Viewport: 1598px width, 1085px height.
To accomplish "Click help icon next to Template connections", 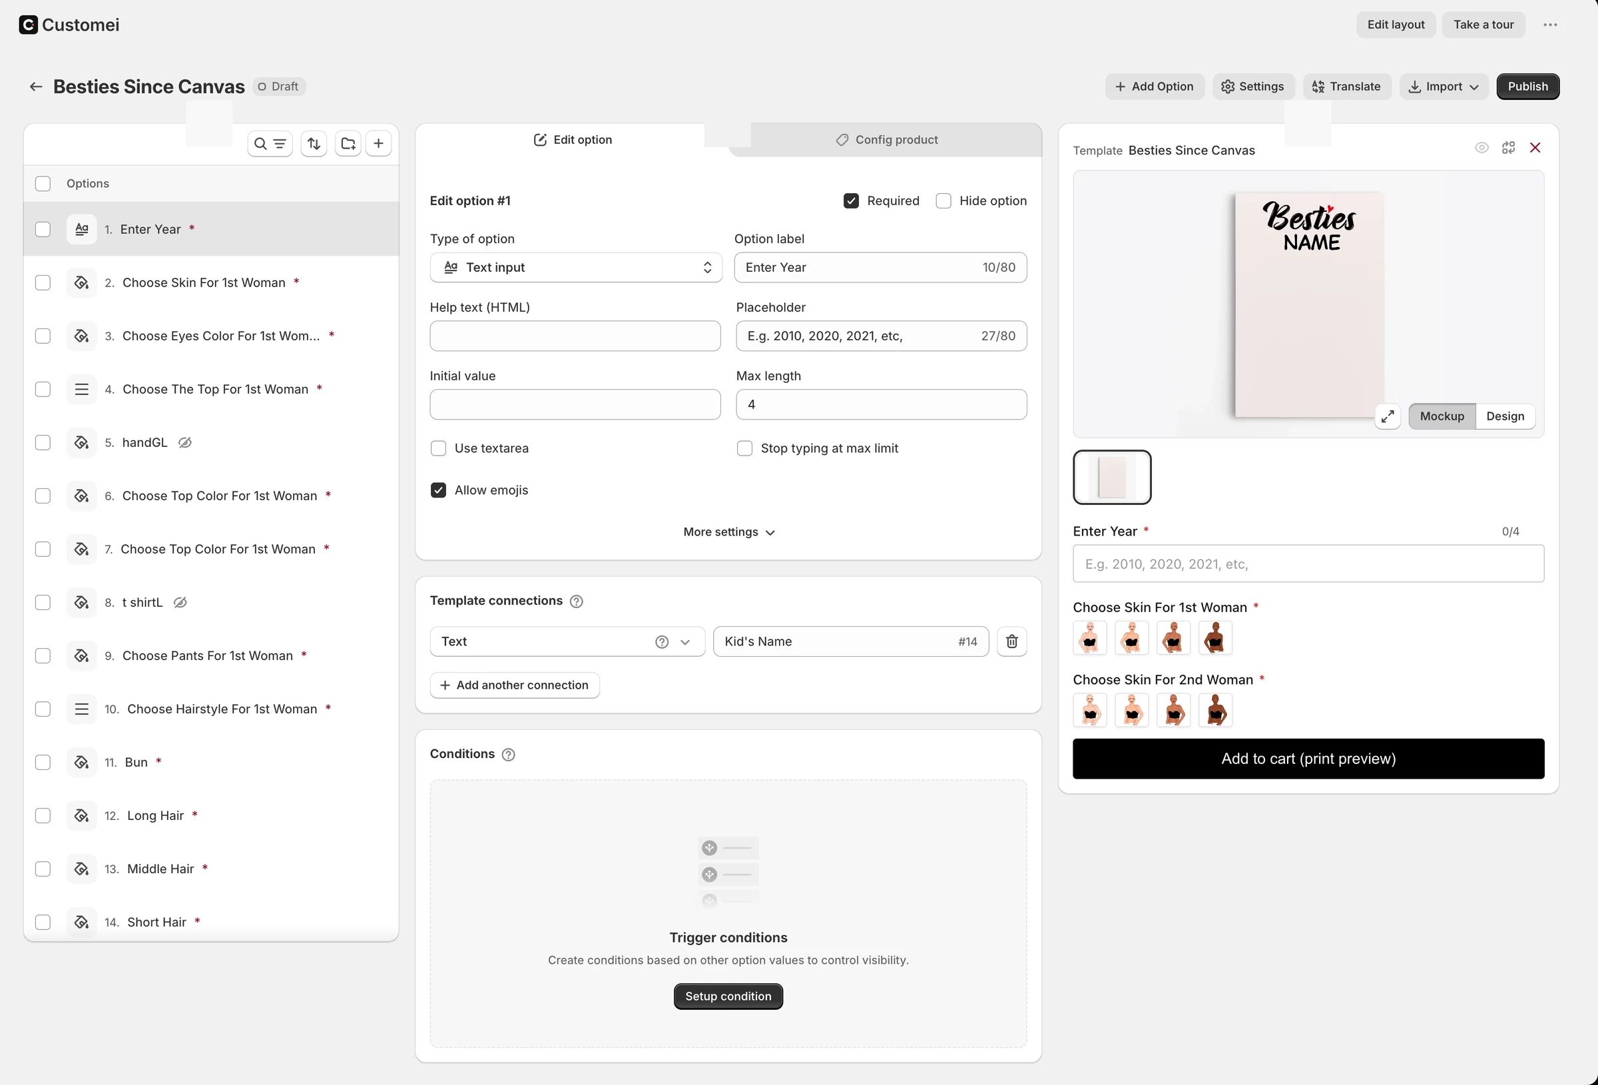I will (576, 601).
